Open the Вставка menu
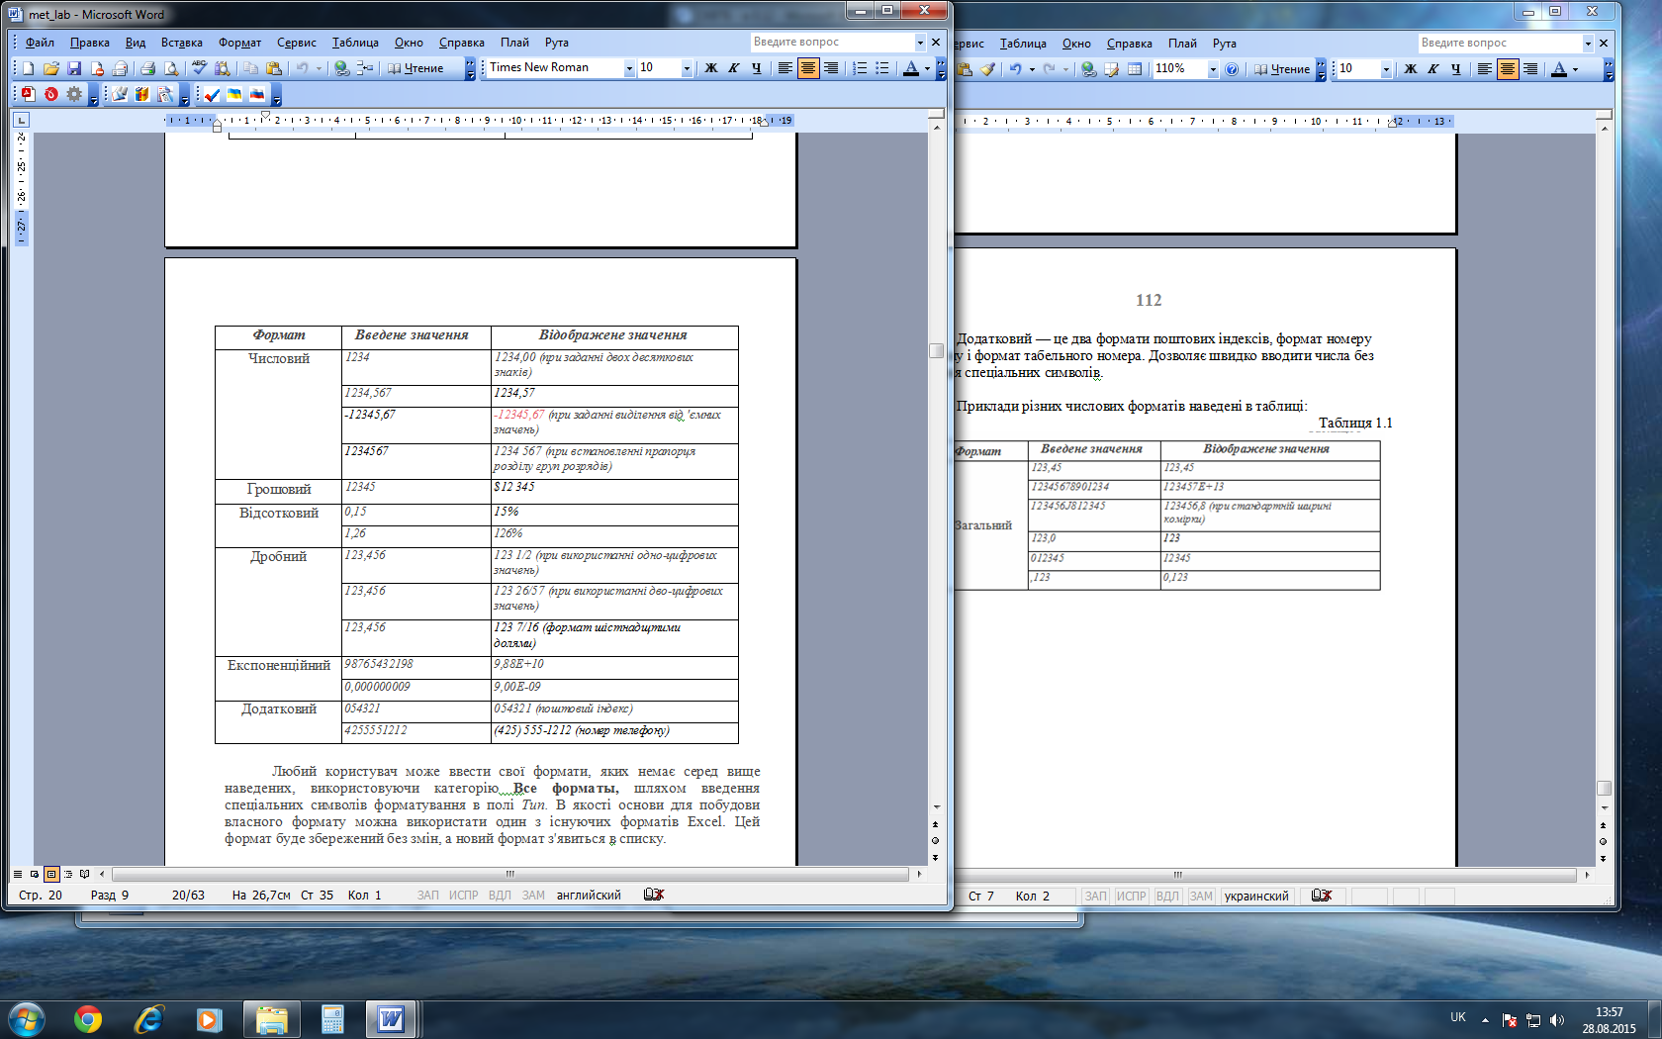 pos(182,43)
